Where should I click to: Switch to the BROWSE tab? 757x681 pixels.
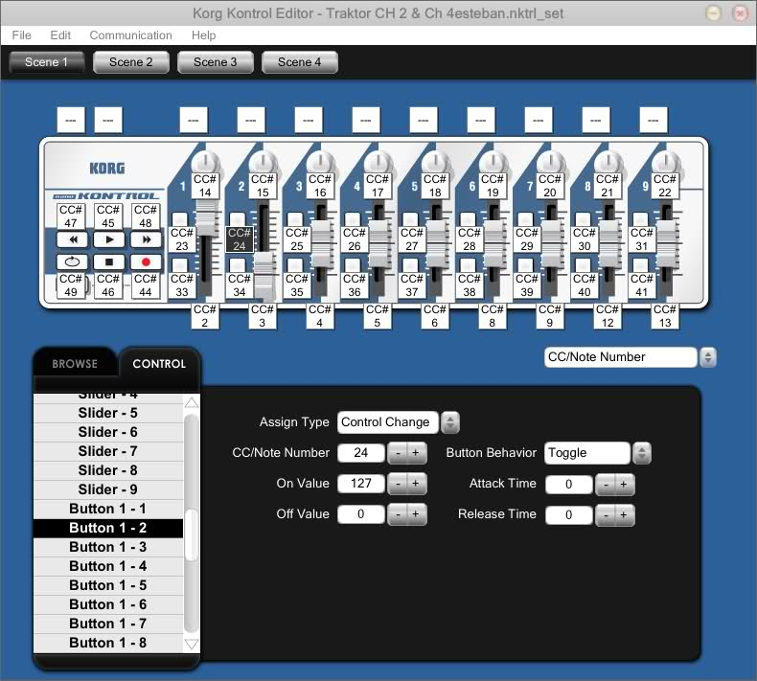point(75,363)
